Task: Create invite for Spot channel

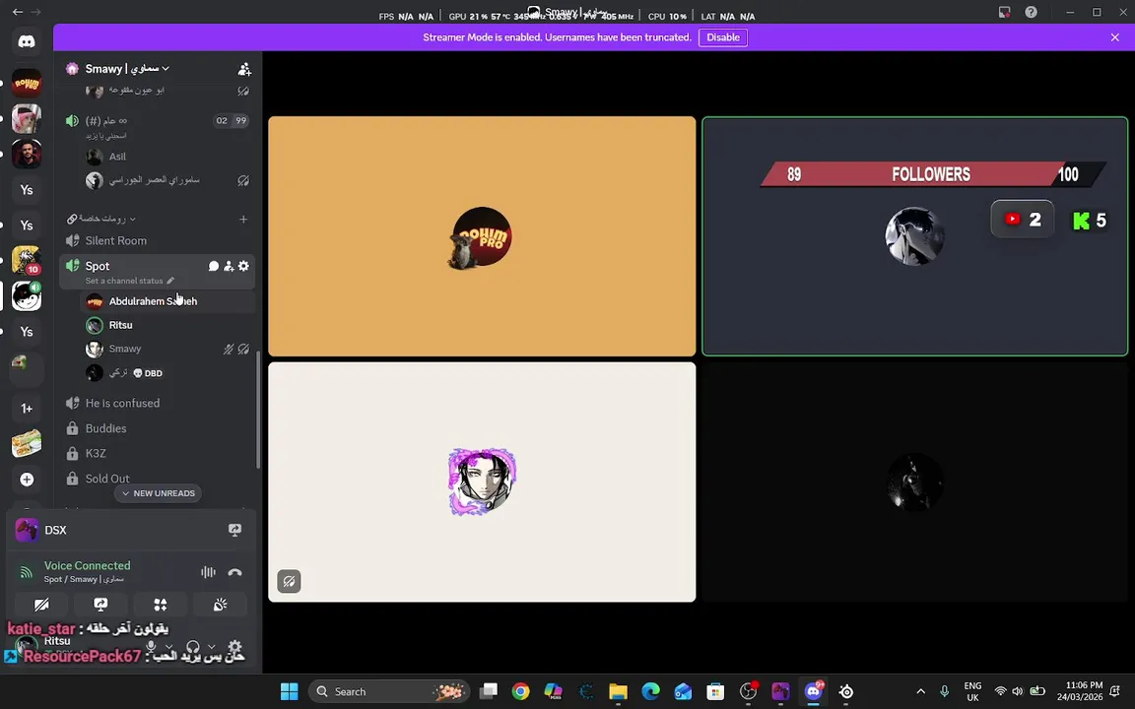Action: pyautogui.click(x=229, y=266)
